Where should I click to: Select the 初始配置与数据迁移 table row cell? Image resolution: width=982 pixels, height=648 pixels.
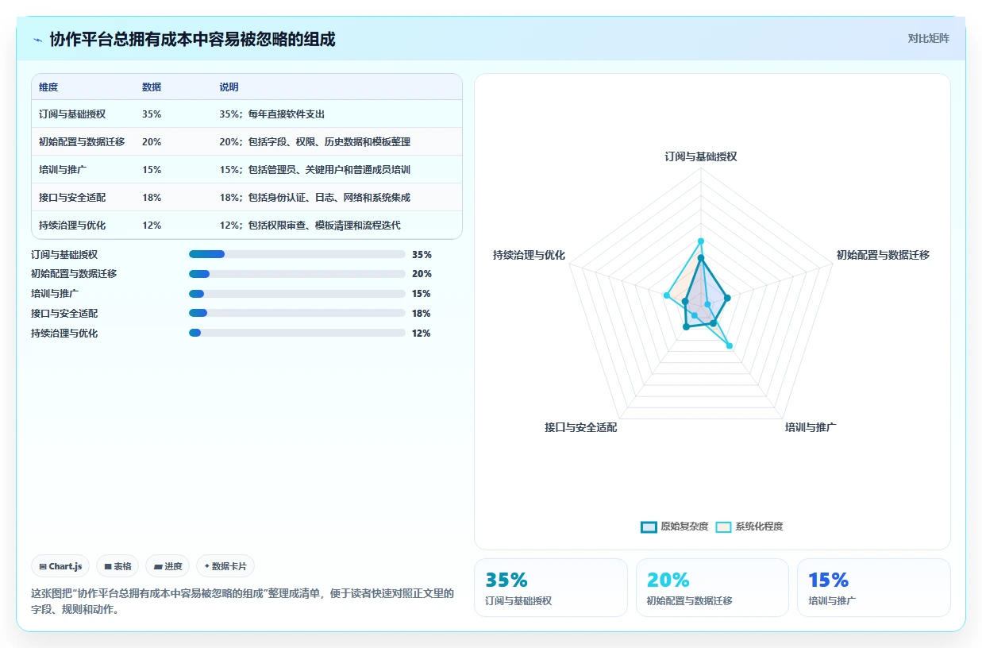click(x=82, y=142)
